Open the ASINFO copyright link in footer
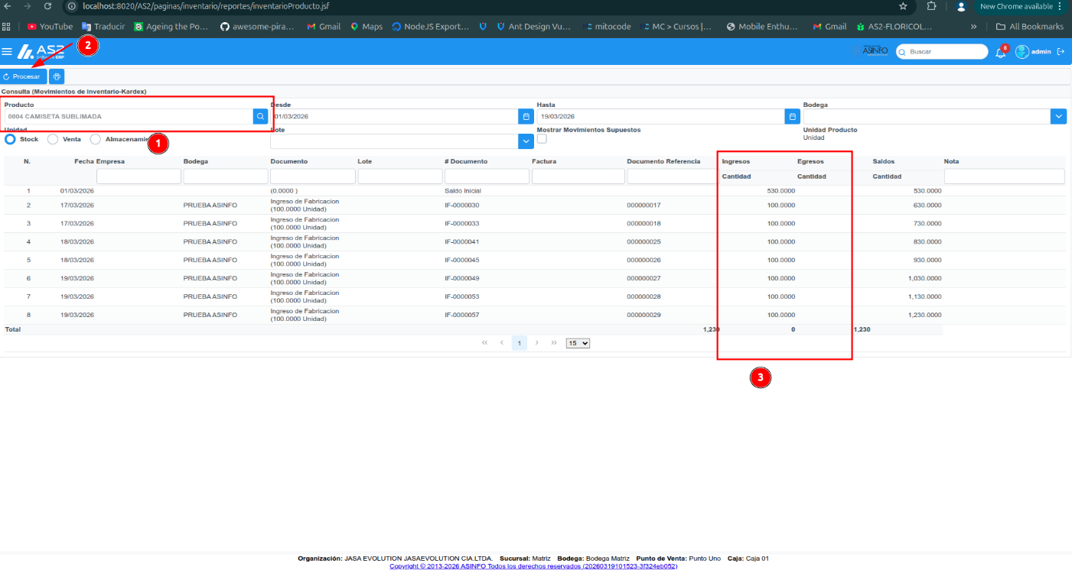The width and height of the screenshot is (1072, 570). 533,566
